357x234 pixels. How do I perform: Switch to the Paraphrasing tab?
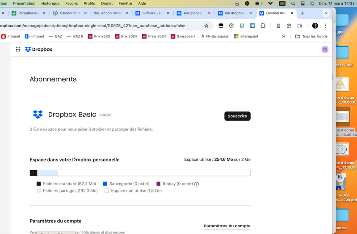coord(29,13)
